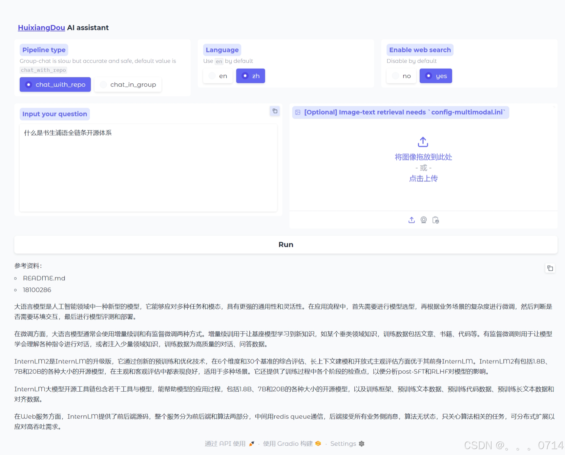
Task: Click the rocket icon beside API link
Action: click(251, 444)
